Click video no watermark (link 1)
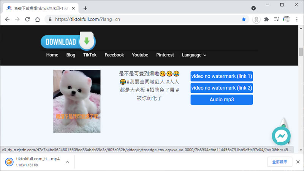The height and width of the screenshot is (171, 304). [x=222, y=76]
